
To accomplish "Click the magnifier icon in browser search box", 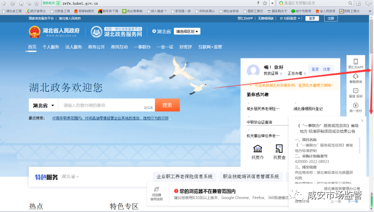I will pos(350,3).
